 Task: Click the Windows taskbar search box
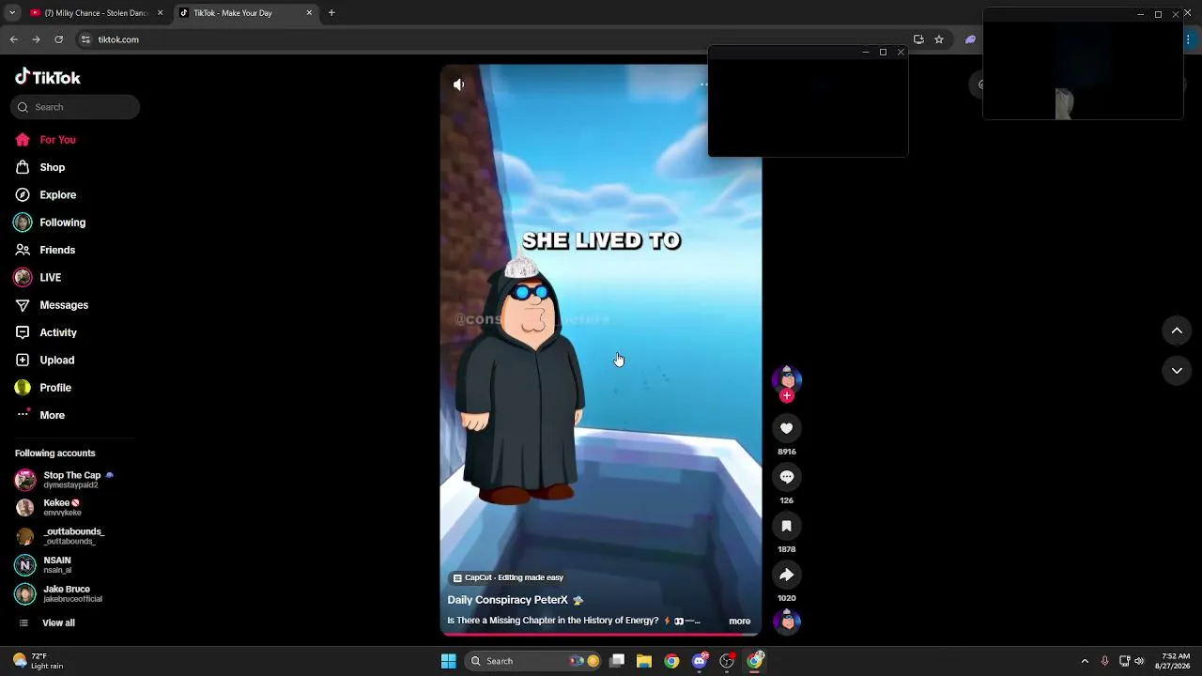(x=532, y=661)
